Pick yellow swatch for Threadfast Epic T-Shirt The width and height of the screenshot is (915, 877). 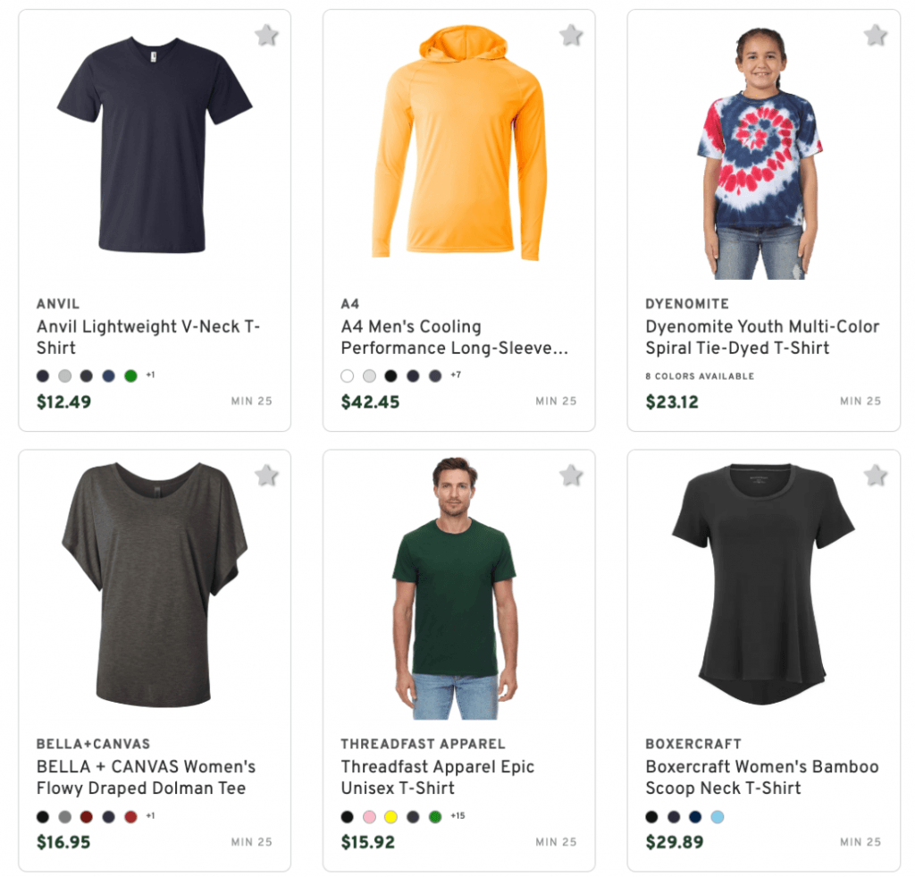click(391, 816)
